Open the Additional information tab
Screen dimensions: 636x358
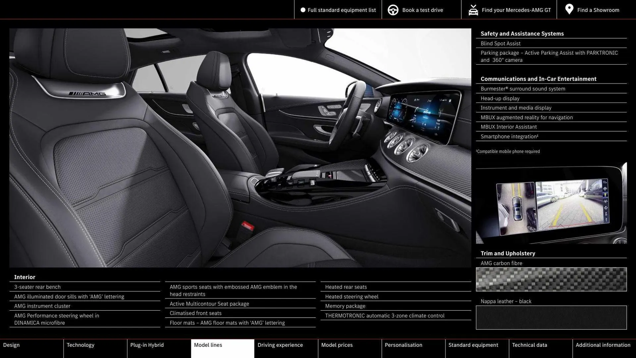603,345
